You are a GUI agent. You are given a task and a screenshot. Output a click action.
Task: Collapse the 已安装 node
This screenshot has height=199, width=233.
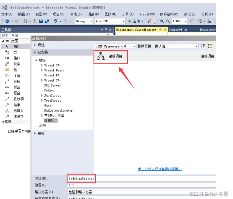pyautogui.click(x=35, y=52)
